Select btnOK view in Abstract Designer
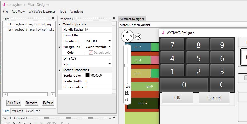This screenshot has width=247, height=124. [x=143, y=103]
